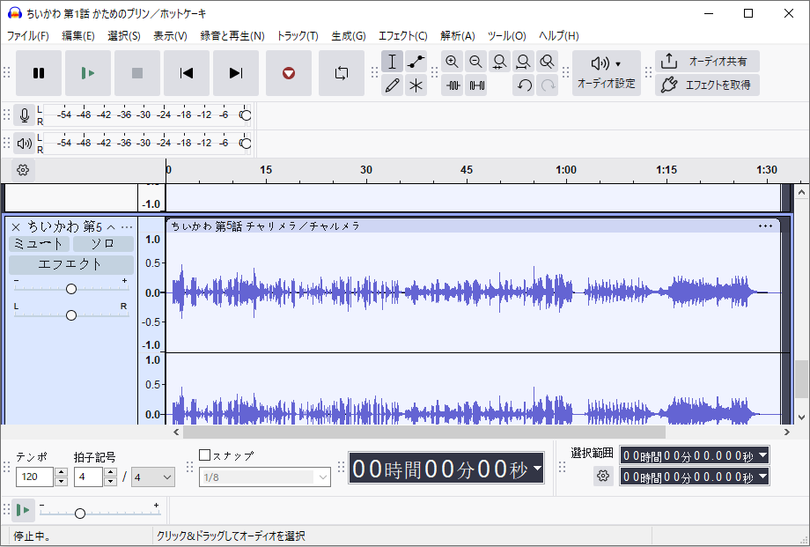
Task: Click the Record button
Action: [x=288, y=73]
